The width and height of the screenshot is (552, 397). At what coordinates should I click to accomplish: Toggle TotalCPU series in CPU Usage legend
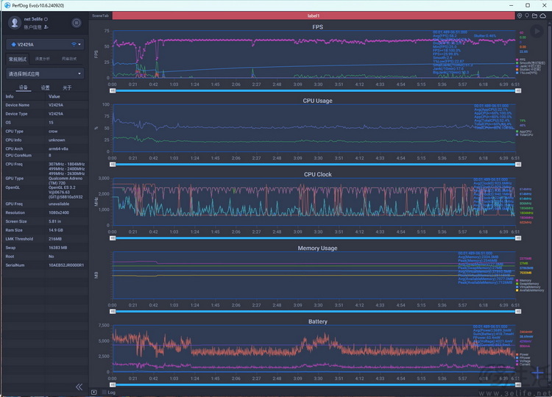coord(525,135)
